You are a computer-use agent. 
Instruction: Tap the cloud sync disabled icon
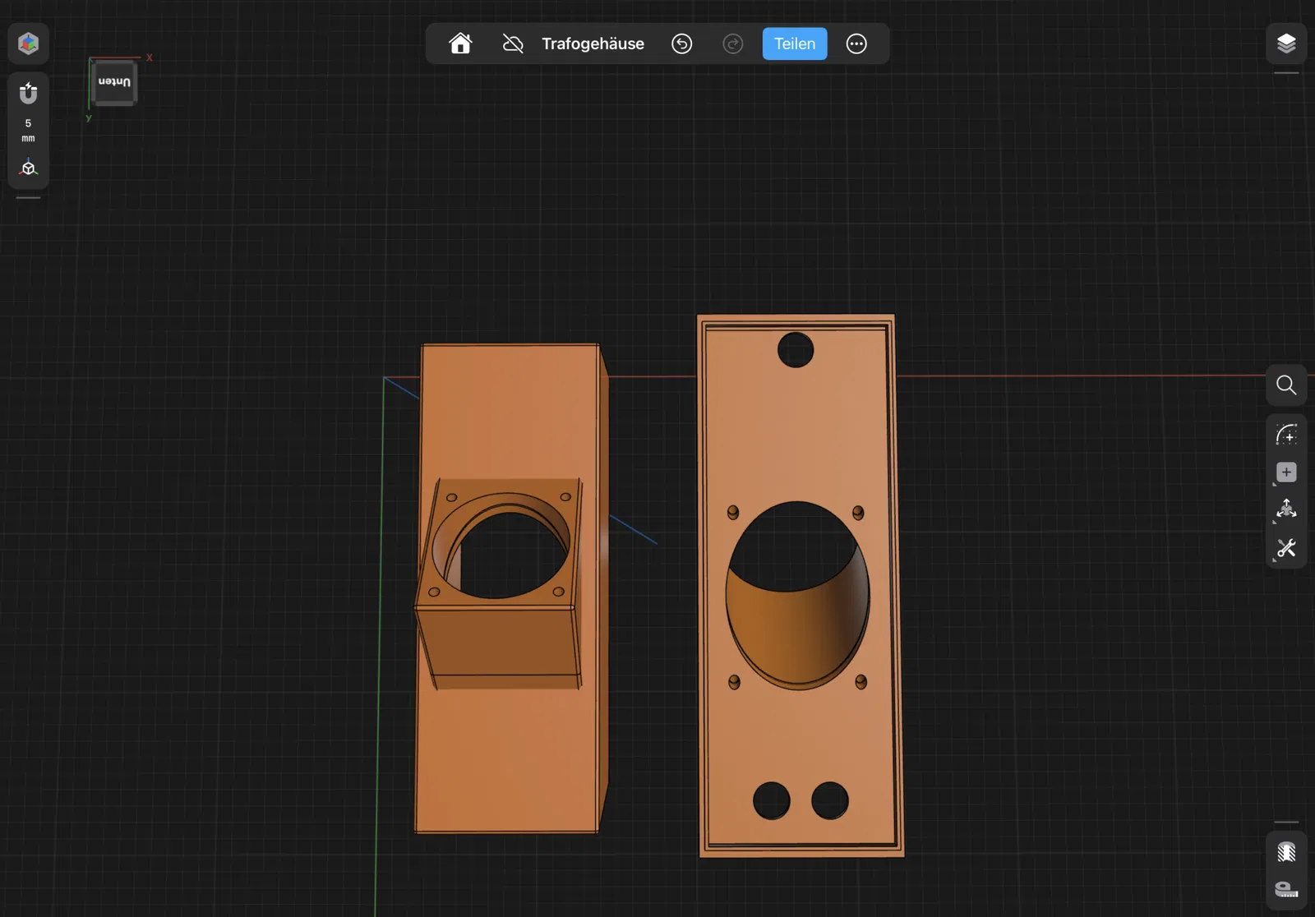[513, 44]
